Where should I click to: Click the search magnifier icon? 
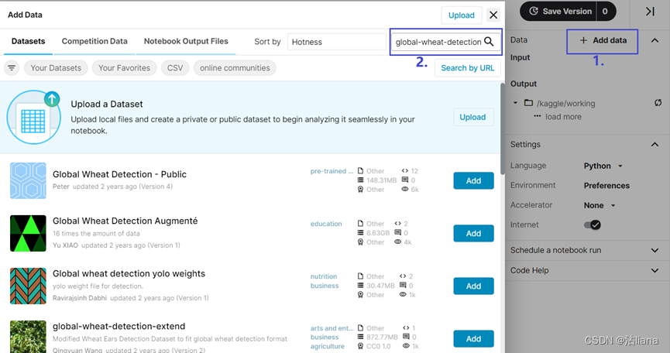point(489,41)
